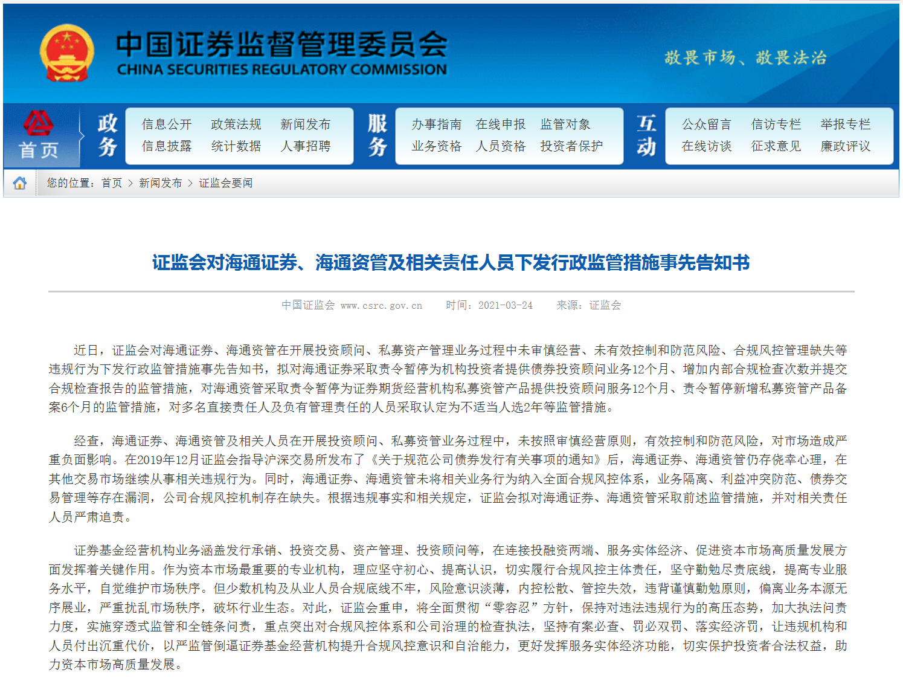
Task: Click the date 2021-03-24
Action: pyautogui.click(x=506, y=306)
